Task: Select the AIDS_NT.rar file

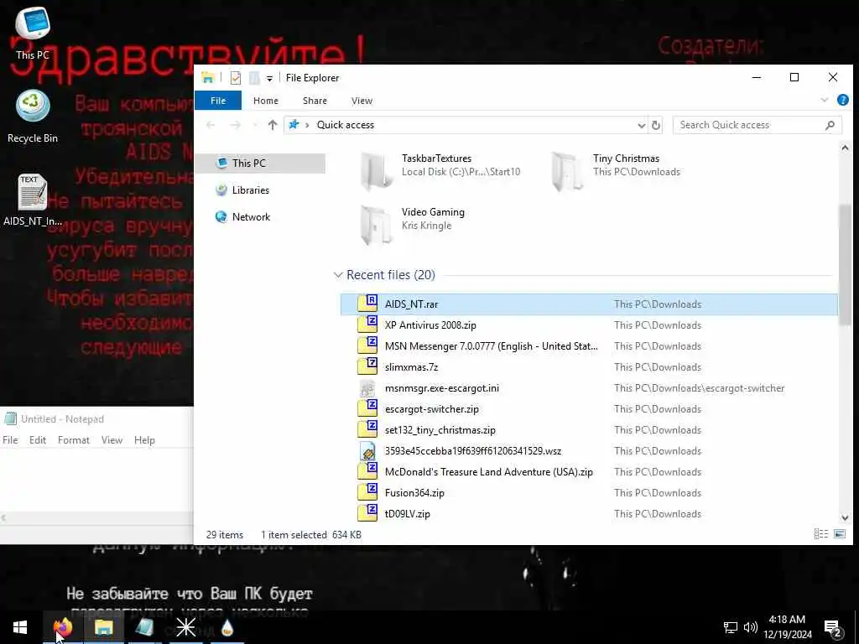Action: pyautogui.click(x=589, y=304)
